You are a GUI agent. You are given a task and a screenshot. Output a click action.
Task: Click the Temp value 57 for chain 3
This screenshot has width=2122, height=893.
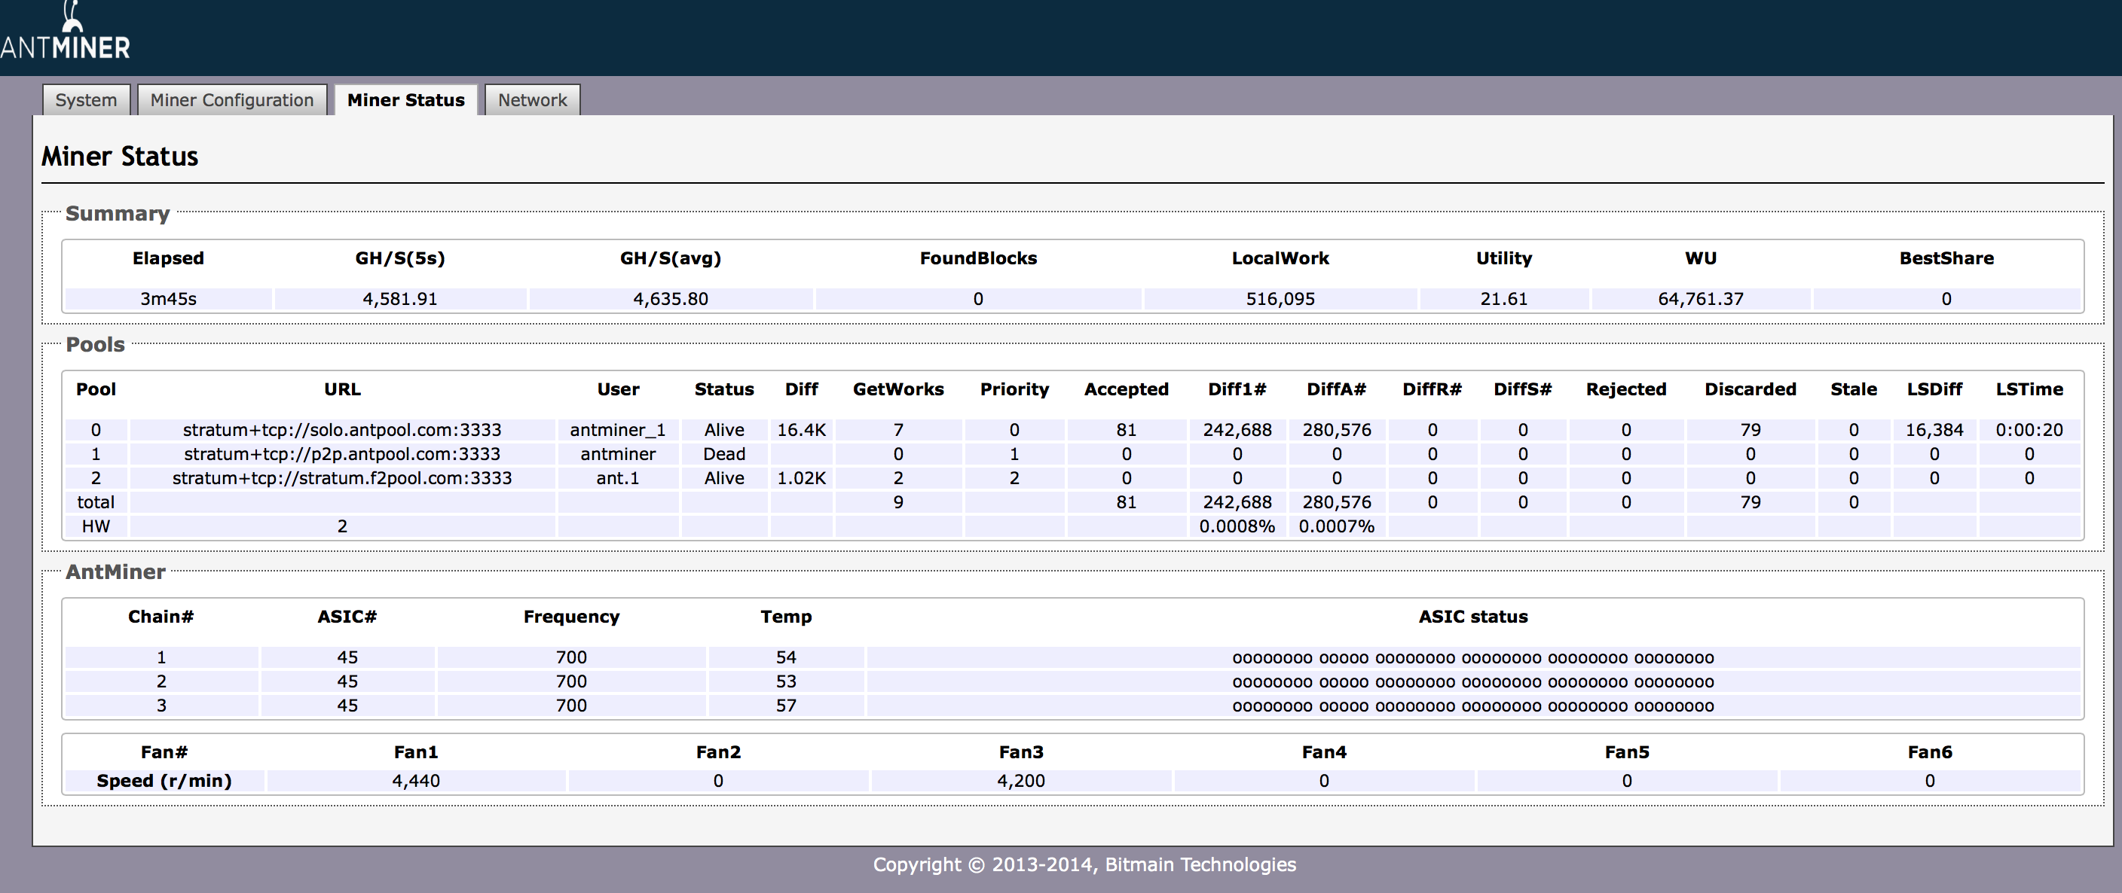coord(786,705)
